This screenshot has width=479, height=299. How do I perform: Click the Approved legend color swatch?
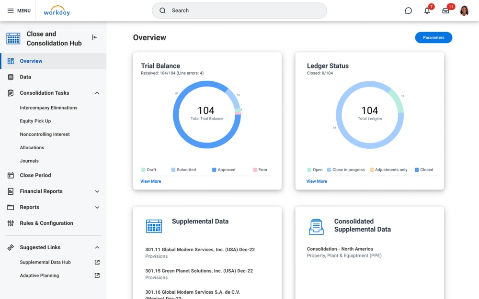pos(214,170)
